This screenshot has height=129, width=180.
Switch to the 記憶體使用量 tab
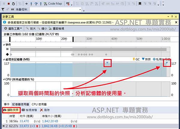(21, 104)
